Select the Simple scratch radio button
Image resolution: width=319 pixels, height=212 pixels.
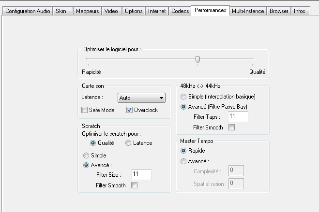[86, 155]
